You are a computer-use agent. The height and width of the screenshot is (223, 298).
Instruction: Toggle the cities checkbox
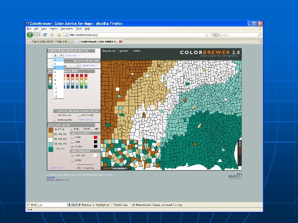point(72,142)
